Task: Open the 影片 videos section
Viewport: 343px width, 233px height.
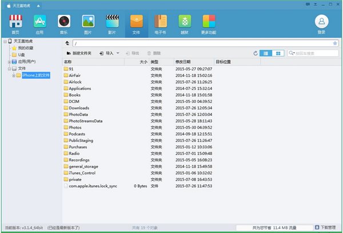Action: (112, 22)
